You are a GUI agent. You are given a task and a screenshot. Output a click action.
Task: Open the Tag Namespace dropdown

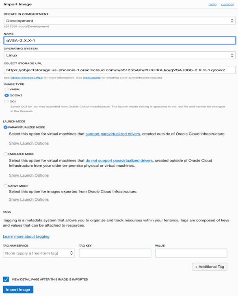coord(39,253)
